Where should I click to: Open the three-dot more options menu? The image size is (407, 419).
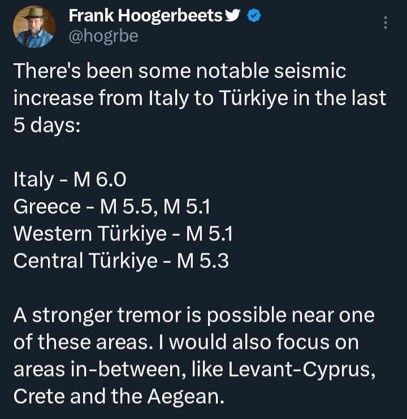coord(386,23)
